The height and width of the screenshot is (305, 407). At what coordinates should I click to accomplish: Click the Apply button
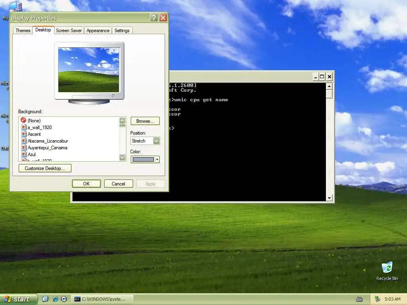151,183
